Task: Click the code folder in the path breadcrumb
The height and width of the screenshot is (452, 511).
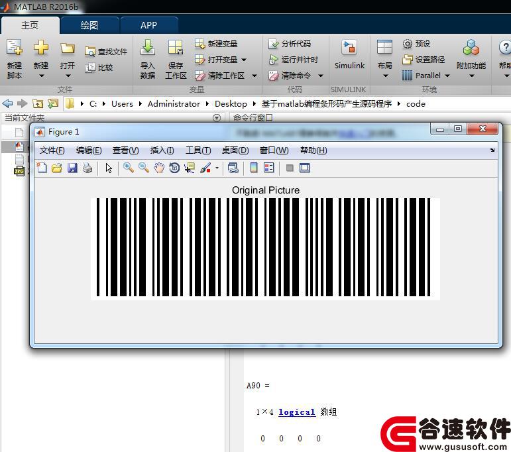Action: point(416,103)
